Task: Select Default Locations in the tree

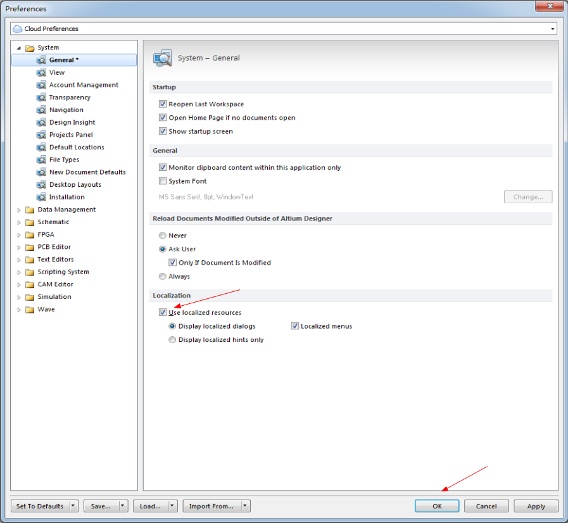Action: coord(77,147)
